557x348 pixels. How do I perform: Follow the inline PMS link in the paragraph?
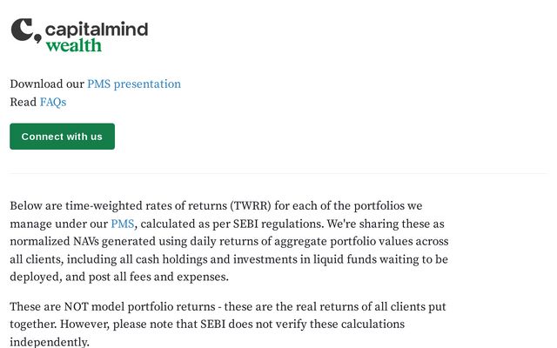(x=123, y=224)
